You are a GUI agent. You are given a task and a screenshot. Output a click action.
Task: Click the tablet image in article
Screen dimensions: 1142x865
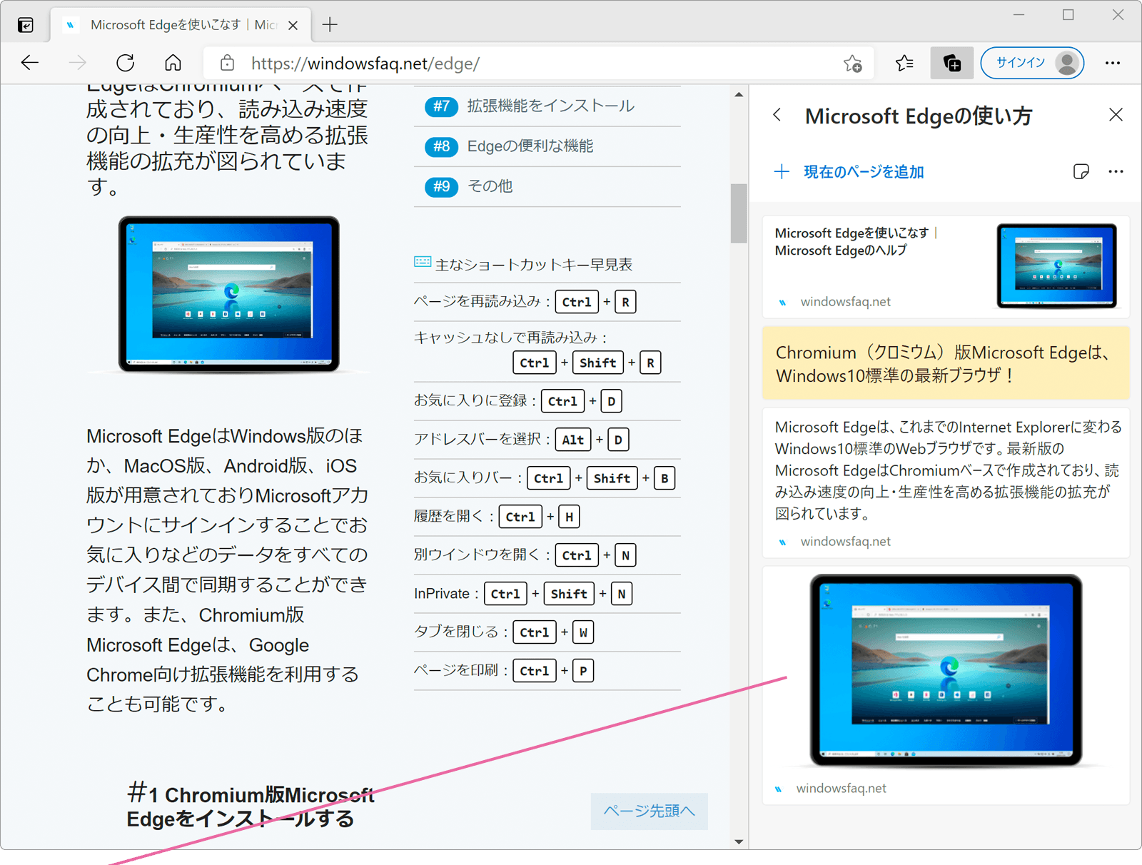click(228, 294)
